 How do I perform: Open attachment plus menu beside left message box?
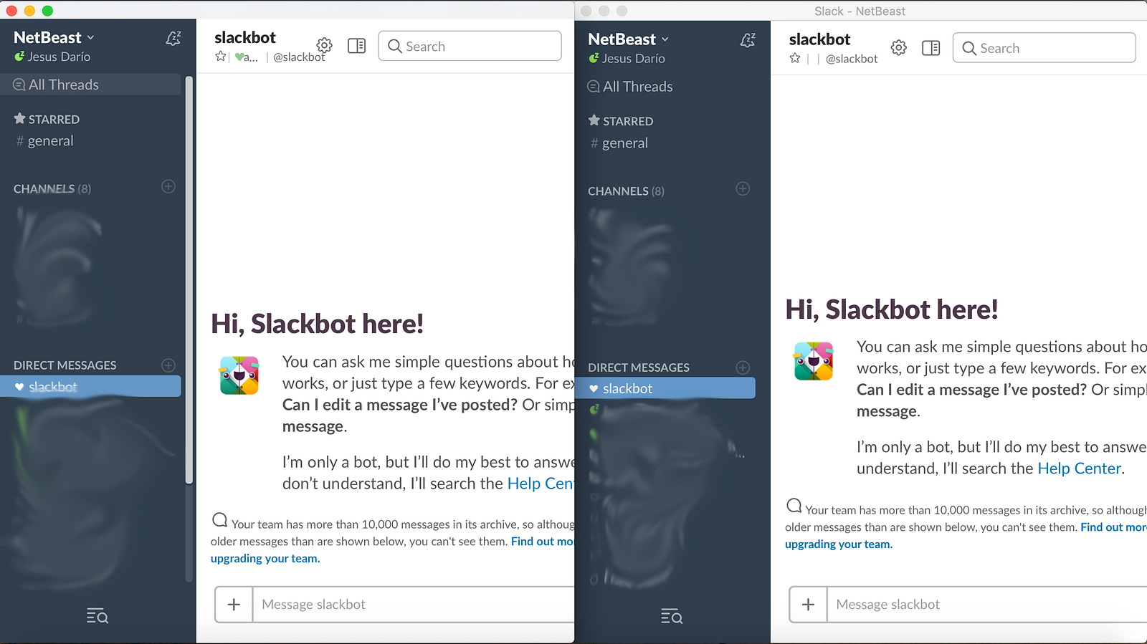(x=234, y=605)
